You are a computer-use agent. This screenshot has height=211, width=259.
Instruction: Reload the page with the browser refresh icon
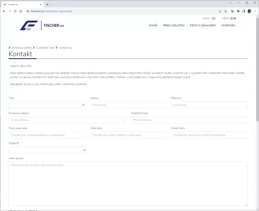15,11
